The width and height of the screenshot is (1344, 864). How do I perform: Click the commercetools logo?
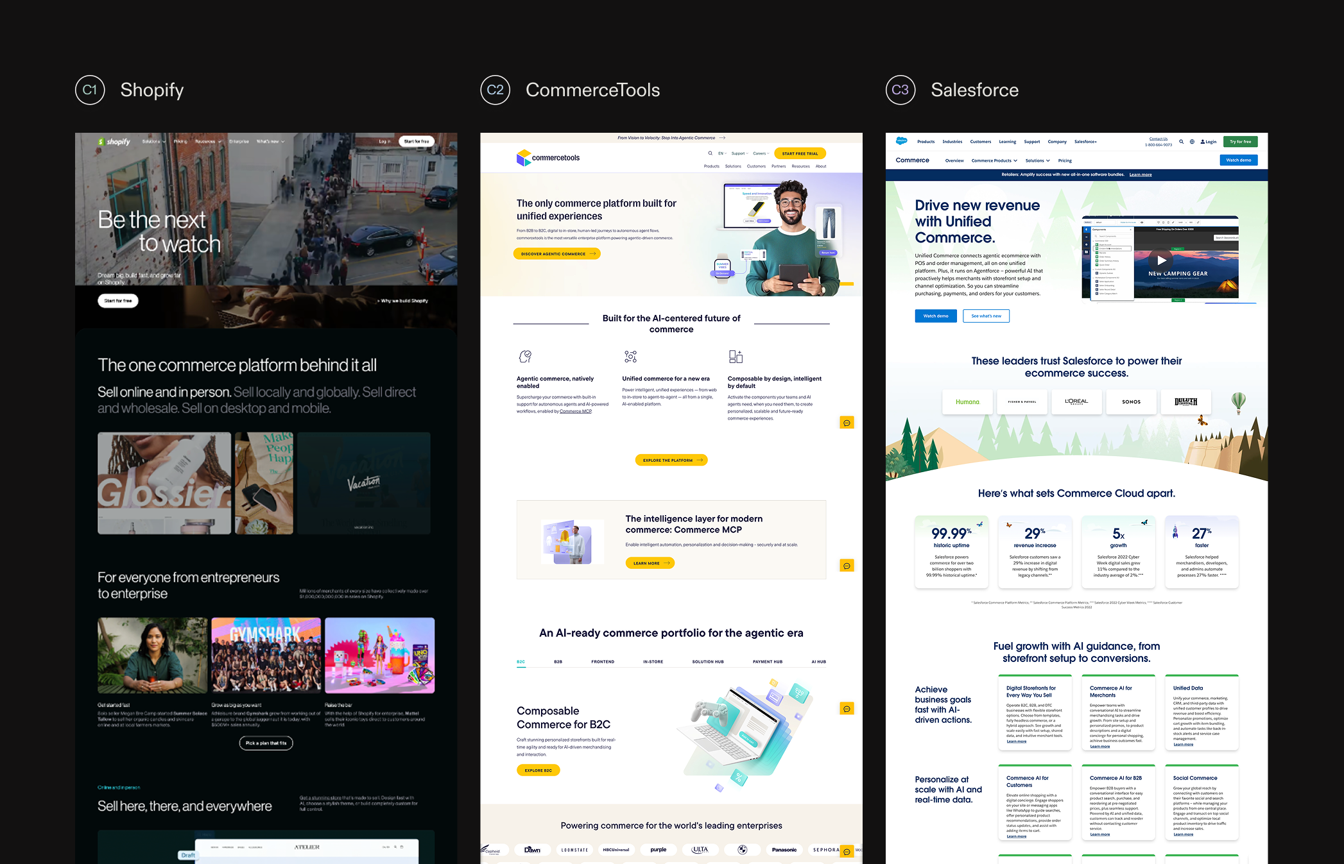(x=548, y=158)
